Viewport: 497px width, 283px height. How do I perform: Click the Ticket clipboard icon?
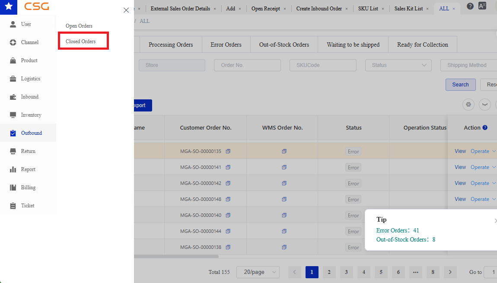[x=13, y=206]
